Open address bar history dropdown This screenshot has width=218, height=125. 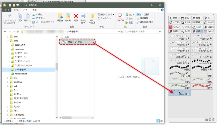pyautogui.click(x=119, y=32)
